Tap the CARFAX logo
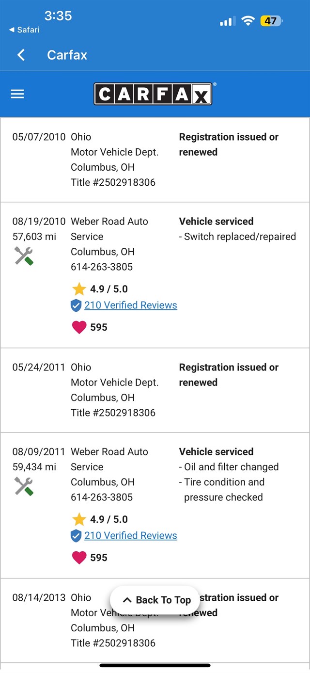Image resolution: width=310 pixels, height=673 pixels. point(153,94)
